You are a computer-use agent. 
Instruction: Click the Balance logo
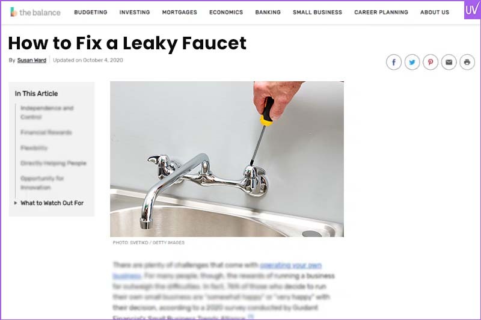pos(35,12)
